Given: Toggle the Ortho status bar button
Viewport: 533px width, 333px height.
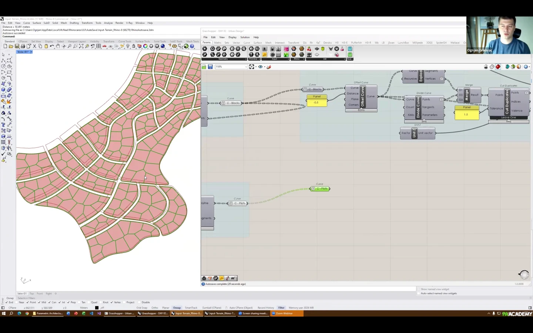Looking at the screenshot, I should [155, 307].
